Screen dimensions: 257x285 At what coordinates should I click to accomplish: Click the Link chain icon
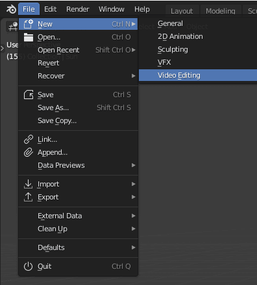(29, 139)
